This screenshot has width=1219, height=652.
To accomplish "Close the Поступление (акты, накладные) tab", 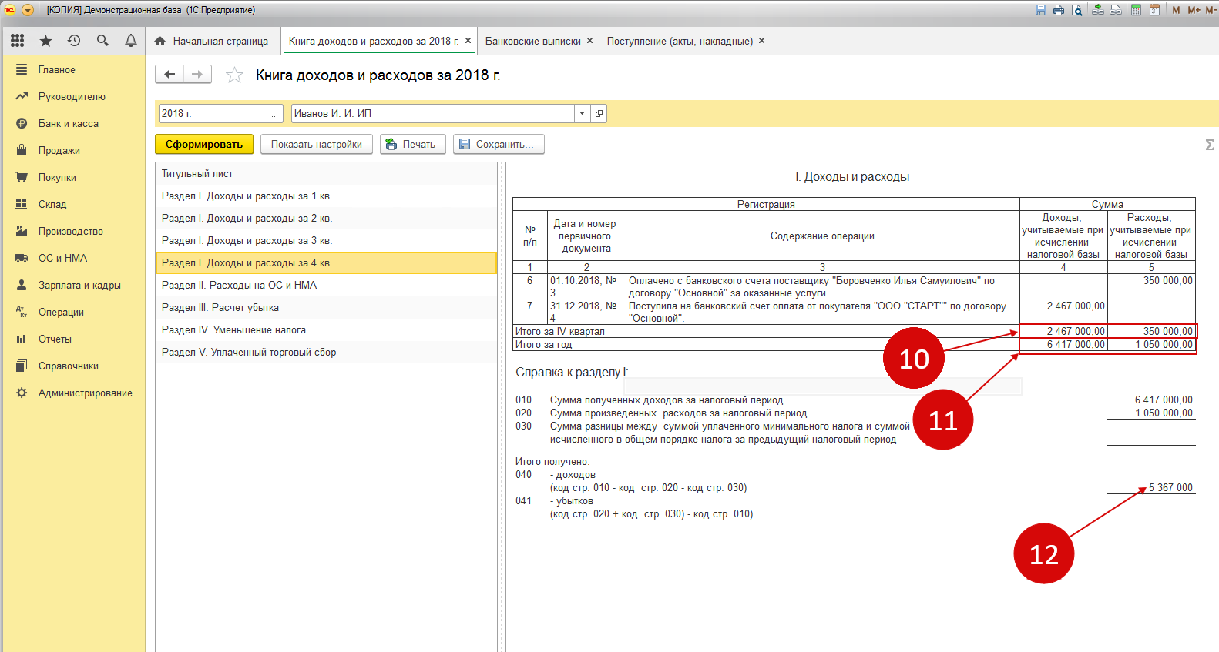I will [x=762, y=41].
